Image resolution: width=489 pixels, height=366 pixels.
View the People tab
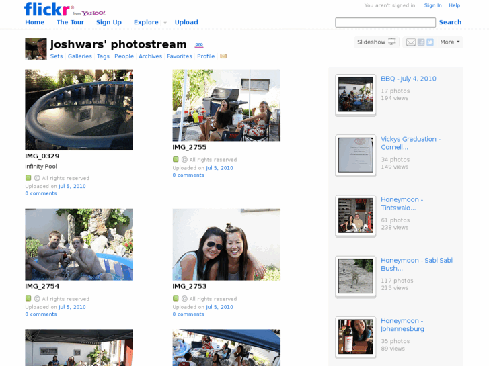coord(124,56)
